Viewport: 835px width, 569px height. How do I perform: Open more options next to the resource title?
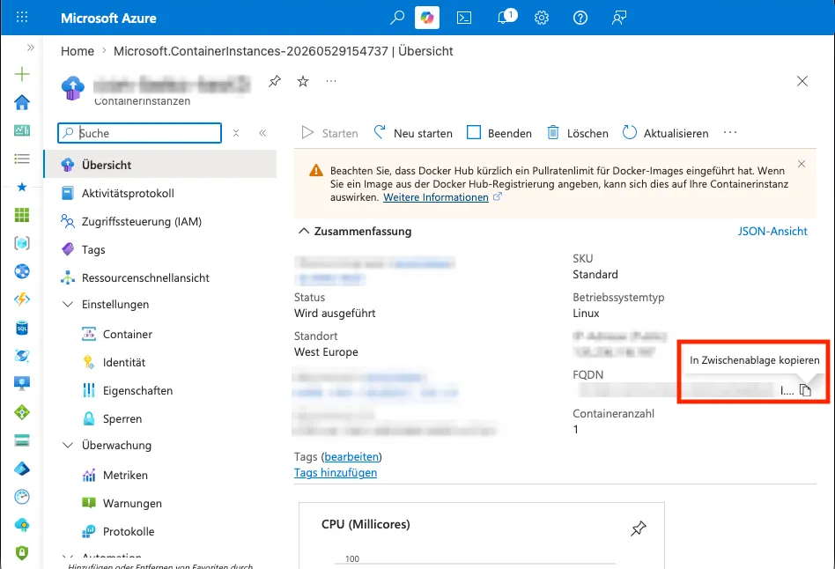tap(331, 81)
